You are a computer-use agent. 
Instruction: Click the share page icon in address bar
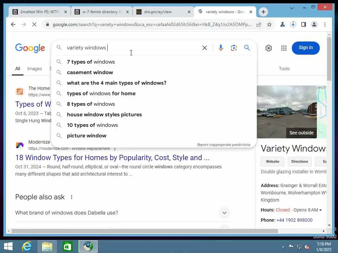[259, 24]
